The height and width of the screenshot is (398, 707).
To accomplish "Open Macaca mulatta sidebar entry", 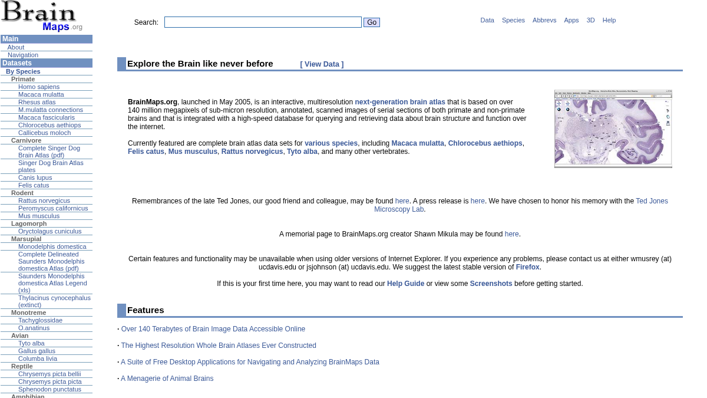I will point(41,94).
